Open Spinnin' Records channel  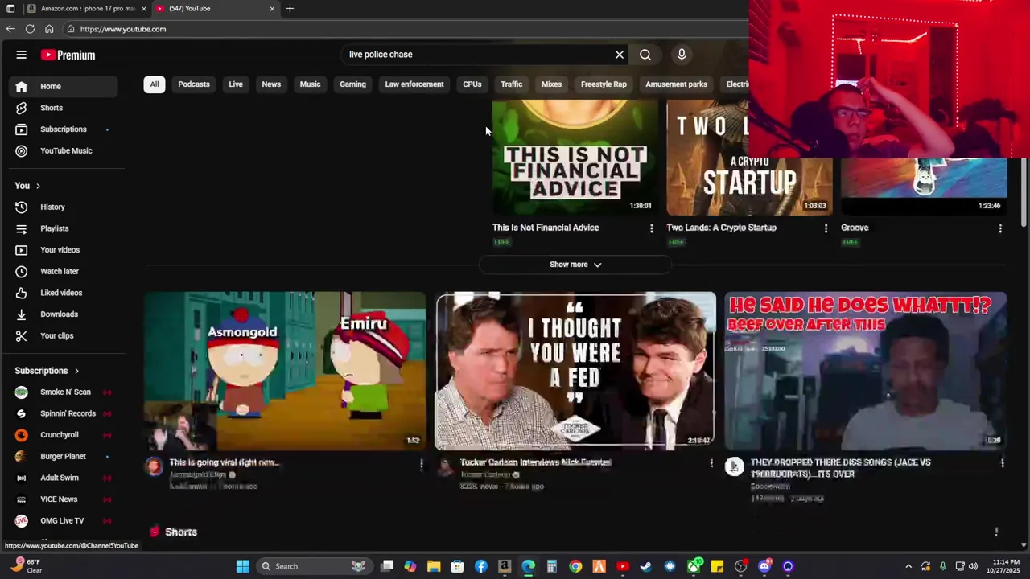(64, 413)
